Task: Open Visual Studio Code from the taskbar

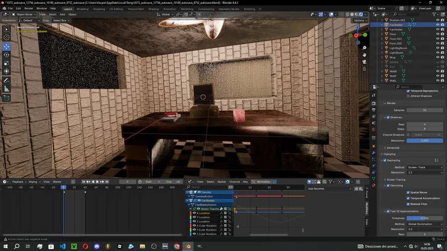Action: pos(63,247)
